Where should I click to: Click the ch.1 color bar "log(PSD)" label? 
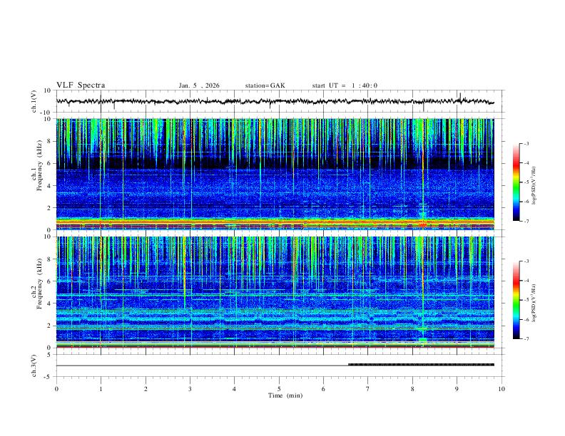(534, 185)
